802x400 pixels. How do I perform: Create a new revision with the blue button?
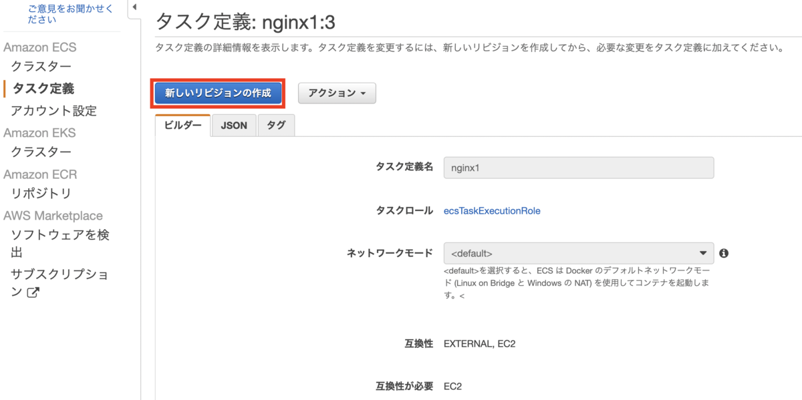click(x=218, y=93)
